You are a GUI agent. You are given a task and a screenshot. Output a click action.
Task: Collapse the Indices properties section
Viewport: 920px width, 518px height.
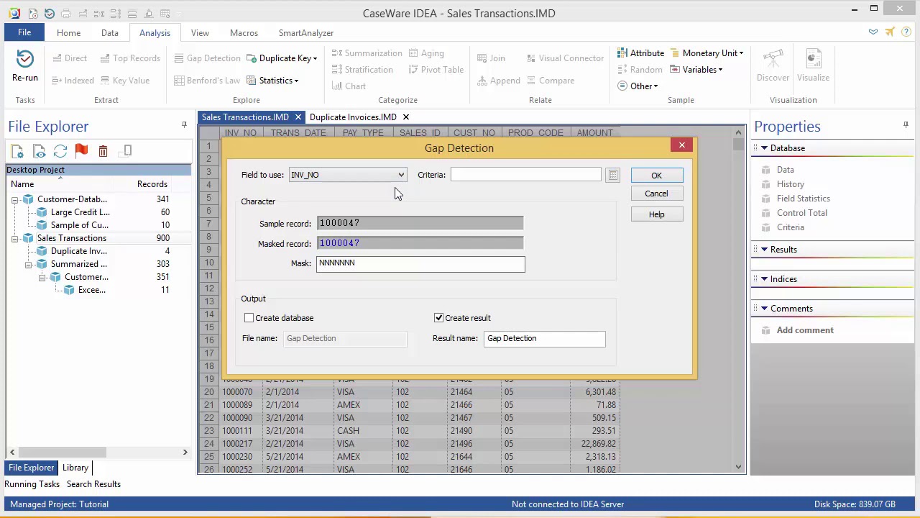click(x=764, y=279)
